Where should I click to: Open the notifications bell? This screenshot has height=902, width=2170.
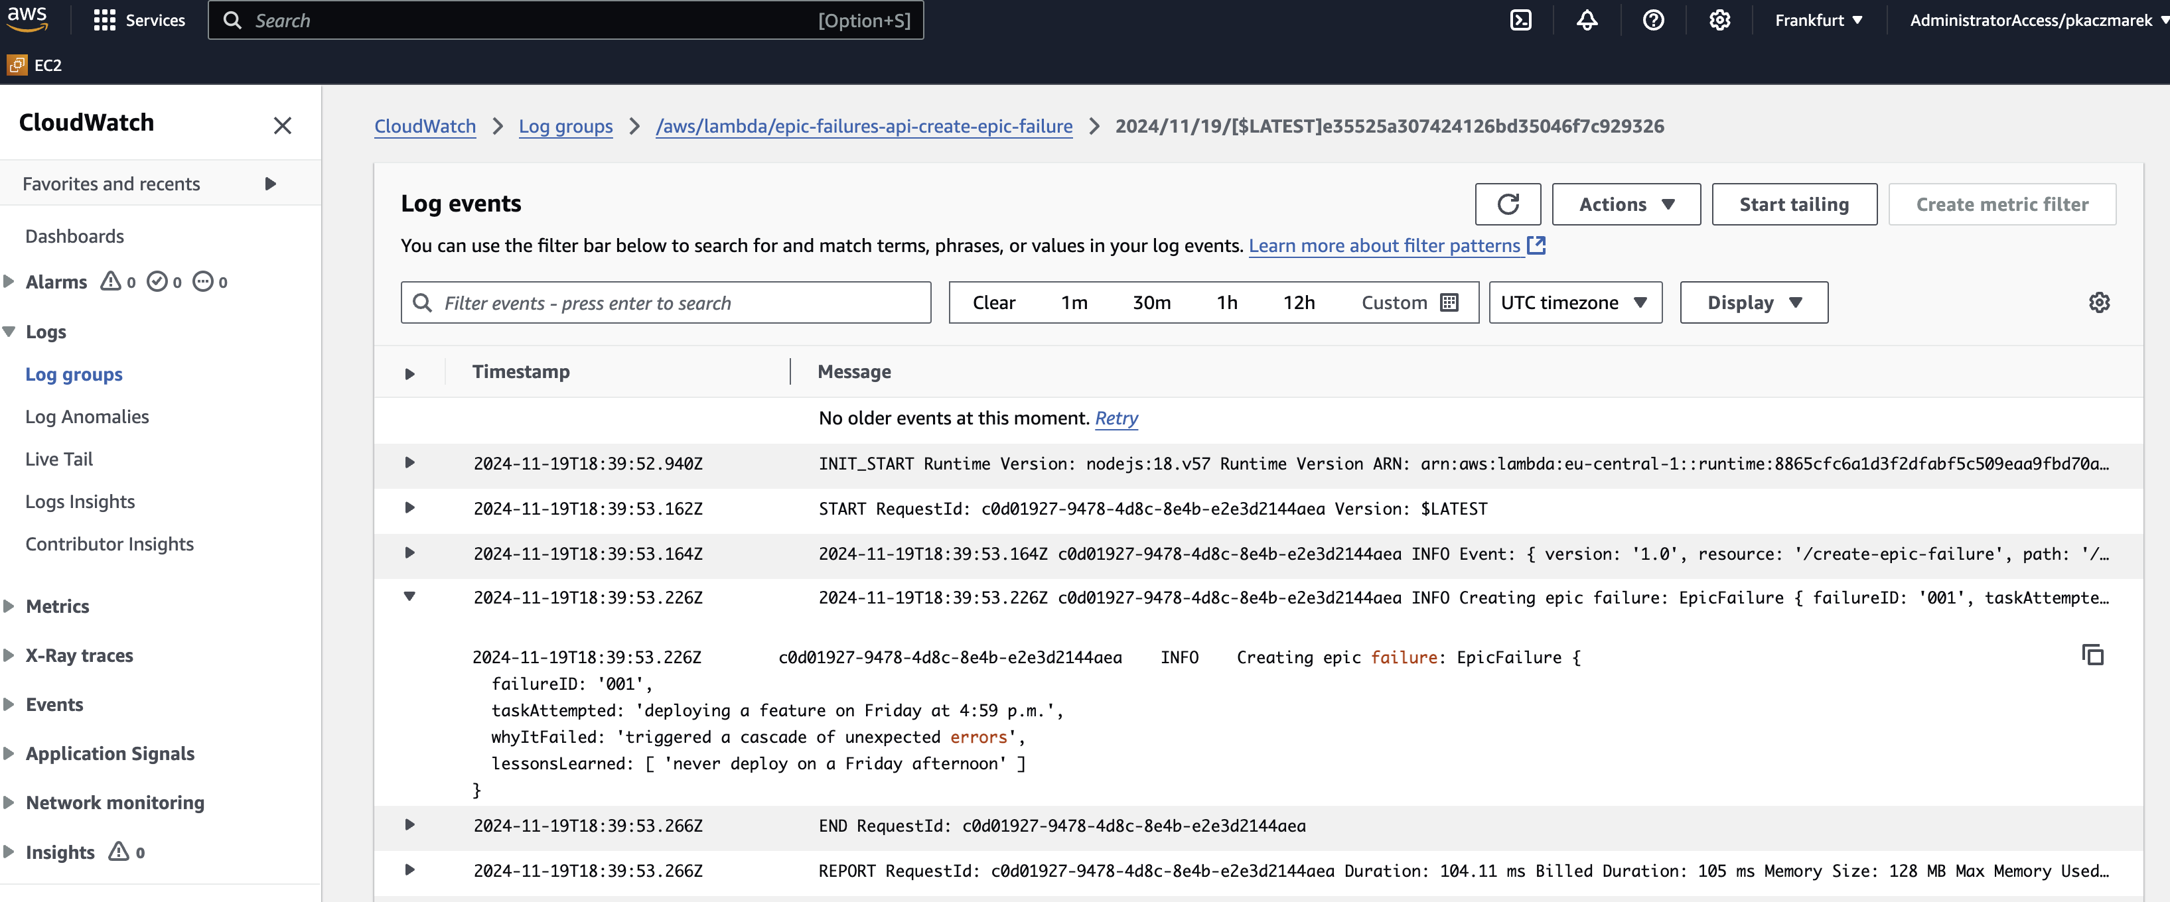[1587, 20]
